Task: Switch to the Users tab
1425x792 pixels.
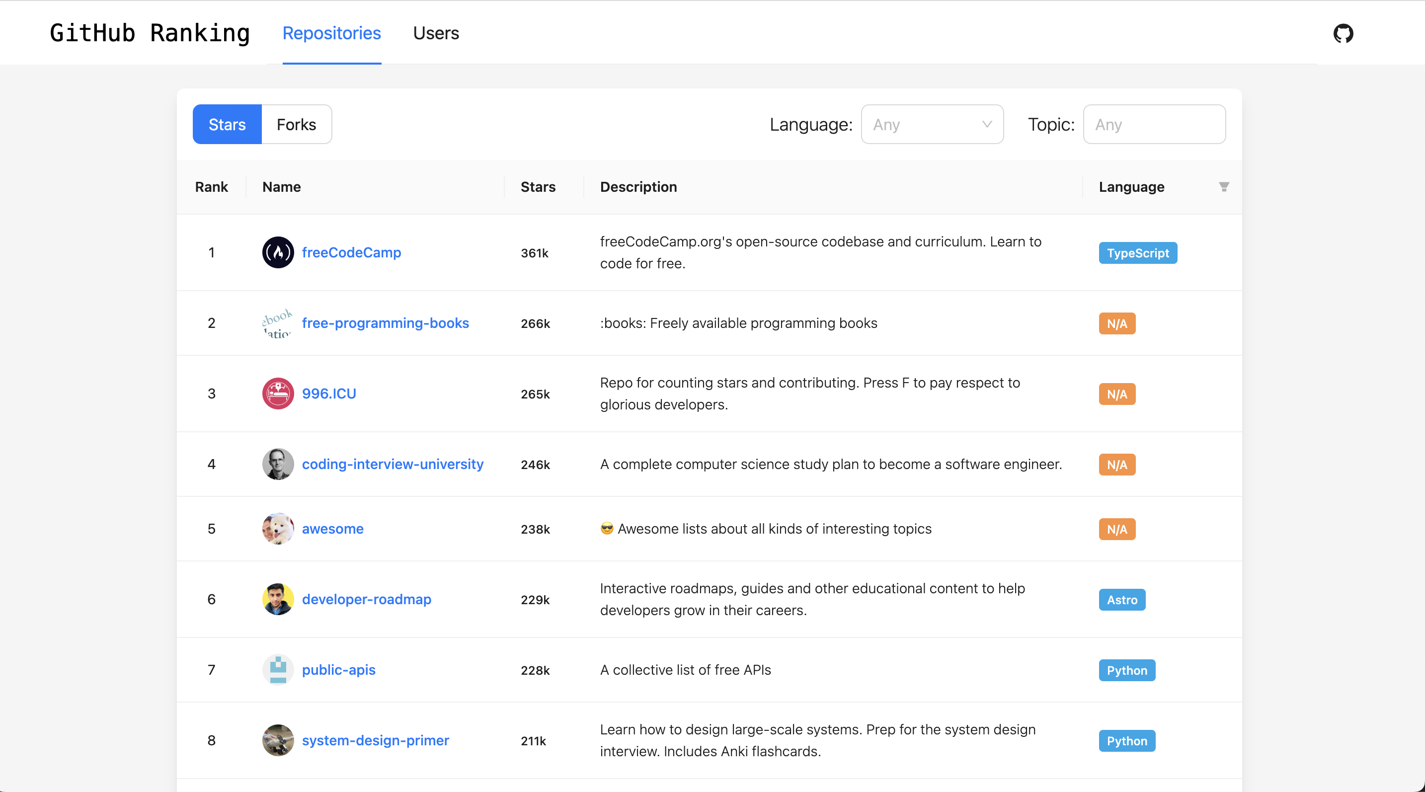Action: pos(436,33)
